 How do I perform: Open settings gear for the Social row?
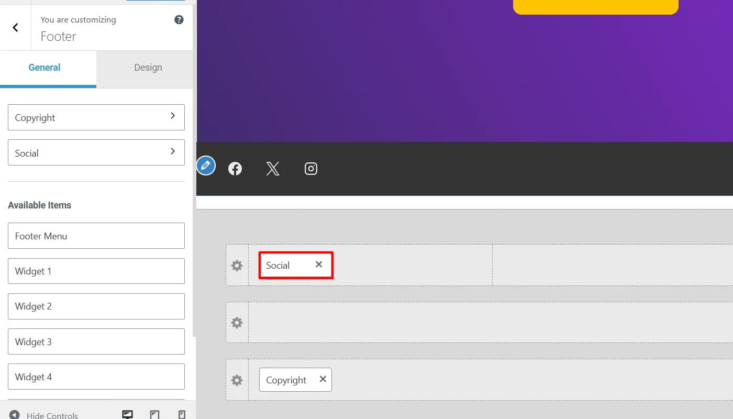pyautogui.click(x=237, y=266)
